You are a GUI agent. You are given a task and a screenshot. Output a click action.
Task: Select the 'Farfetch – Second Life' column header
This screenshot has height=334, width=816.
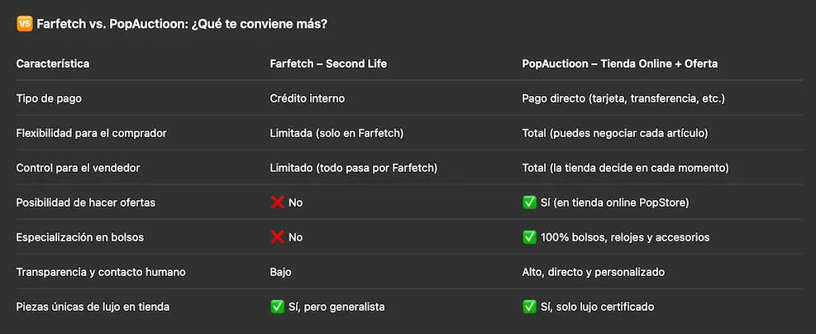click(x=328, y=64)
